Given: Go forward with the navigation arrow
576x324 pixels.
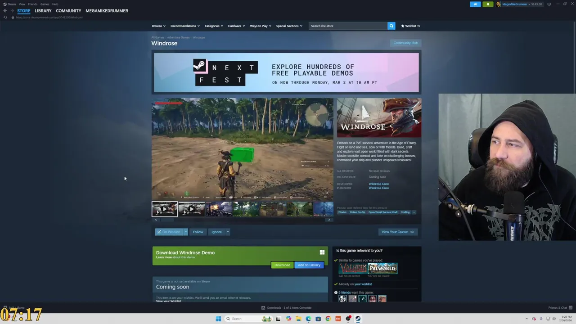Looking at the screenshot, I should [12, 10].
